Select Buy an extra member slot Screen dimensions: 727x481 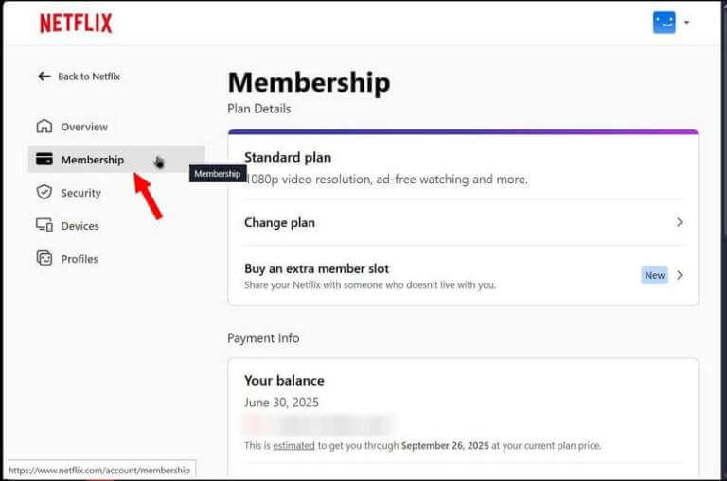click(x=463, y=276)
